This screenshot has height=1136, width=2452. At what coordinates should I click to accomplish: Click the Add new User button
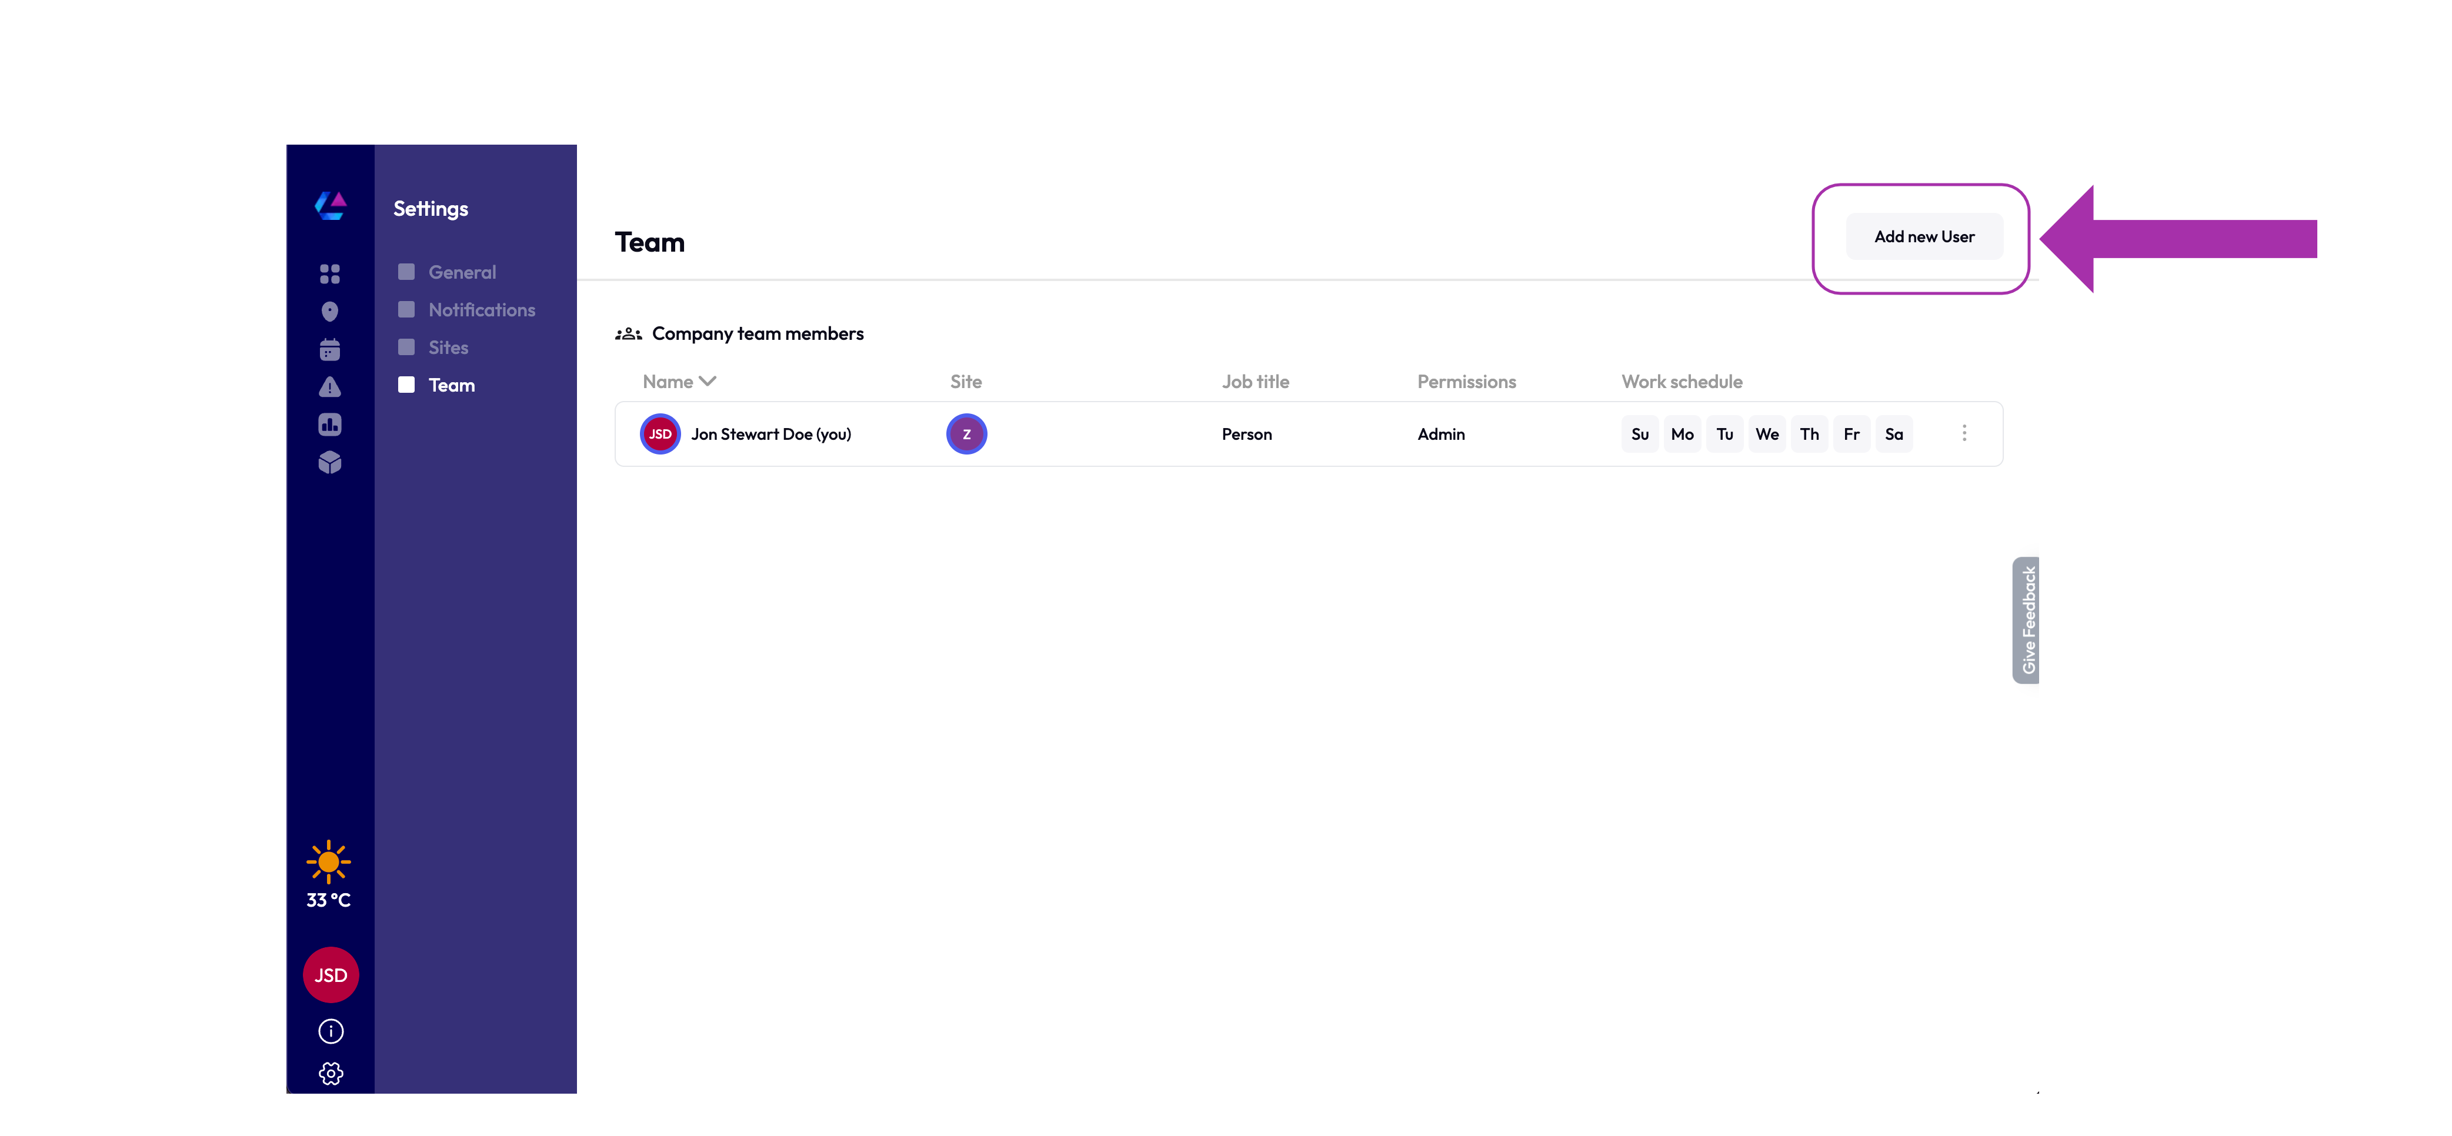(1924, 236)
